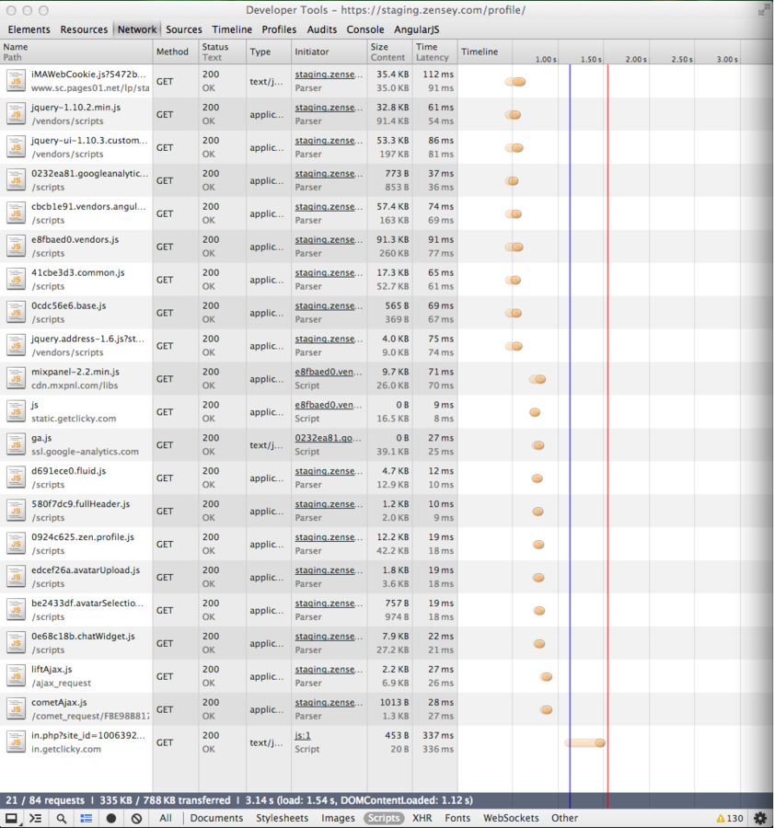The image size is (774, 828).
Task: Sort by the Type column header
Action: 269,52
